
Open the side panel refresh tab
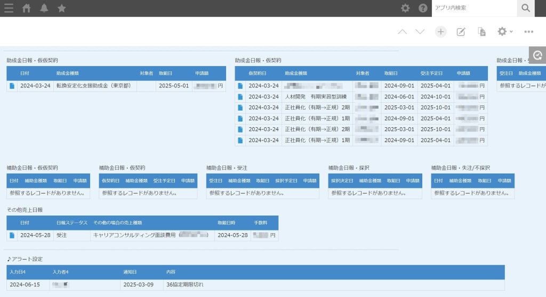coord(537,55)
